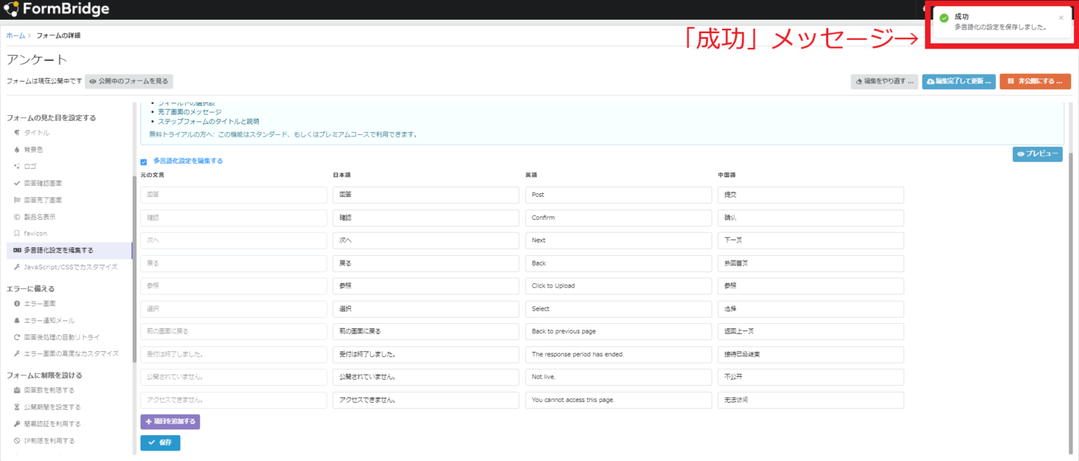Viewport: 1079px width, 461px height.
Task: Select 多言語化設定を編集する in sidebar menu
Action: [58, 250]
